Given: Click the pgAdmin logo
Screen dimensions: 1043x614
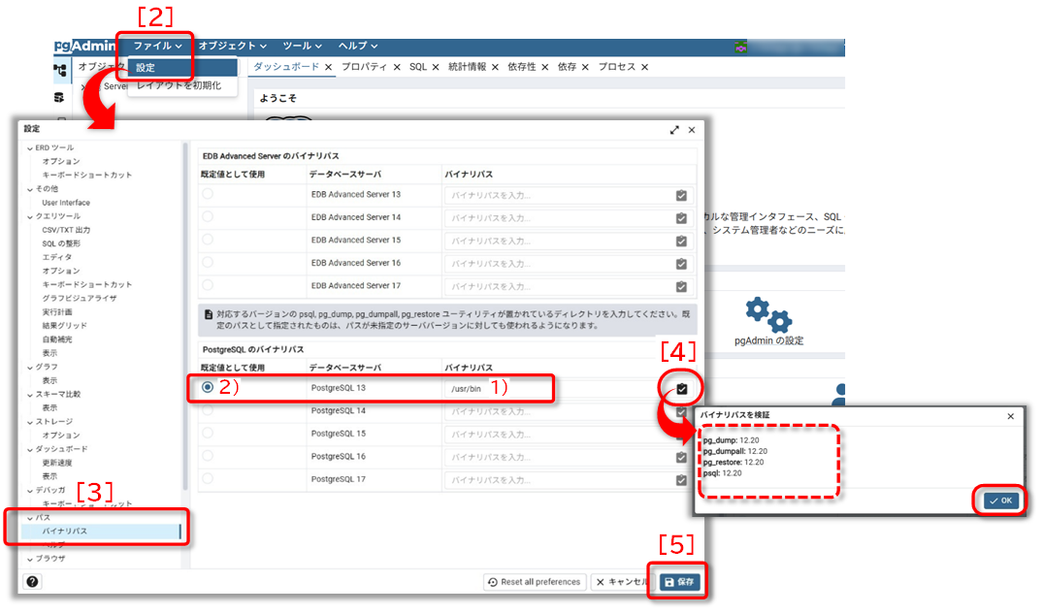Looking at the screenshot, I should coord(83,46).
